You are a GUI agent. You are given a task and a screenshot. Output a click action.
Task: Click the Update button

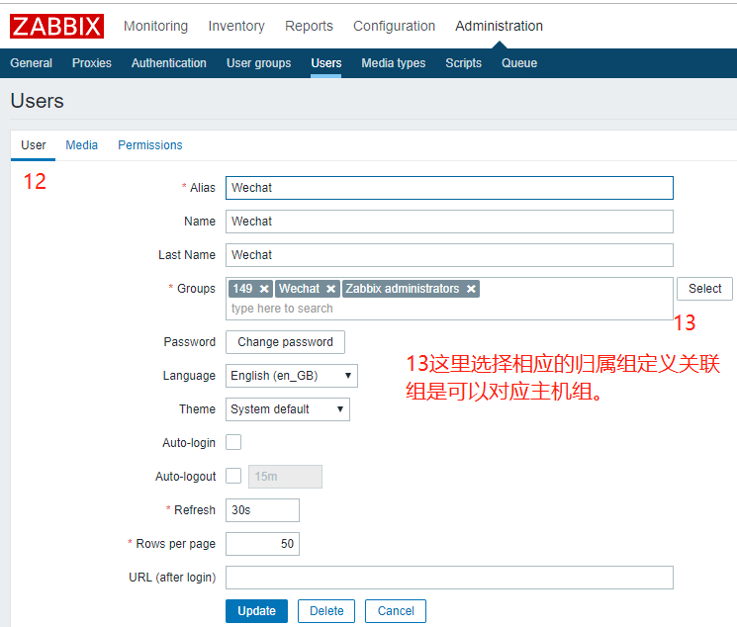[256, 611]
